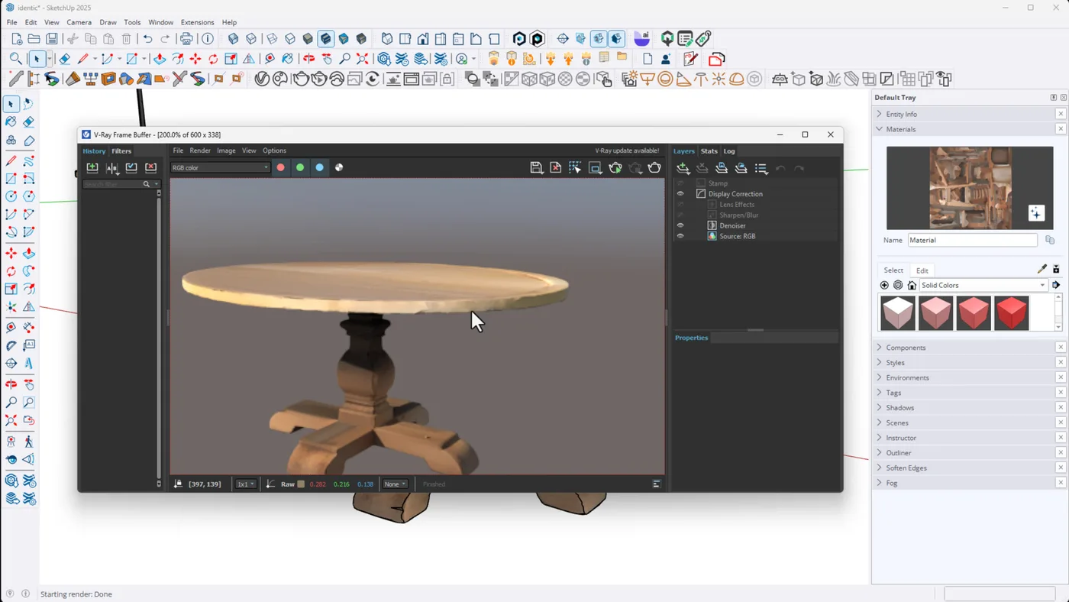Image resolution: width=1069 pixels, height=602 pixels.
Task: Toggle the Source: RGB layer eye icon
Action: (x=680, y=236)
